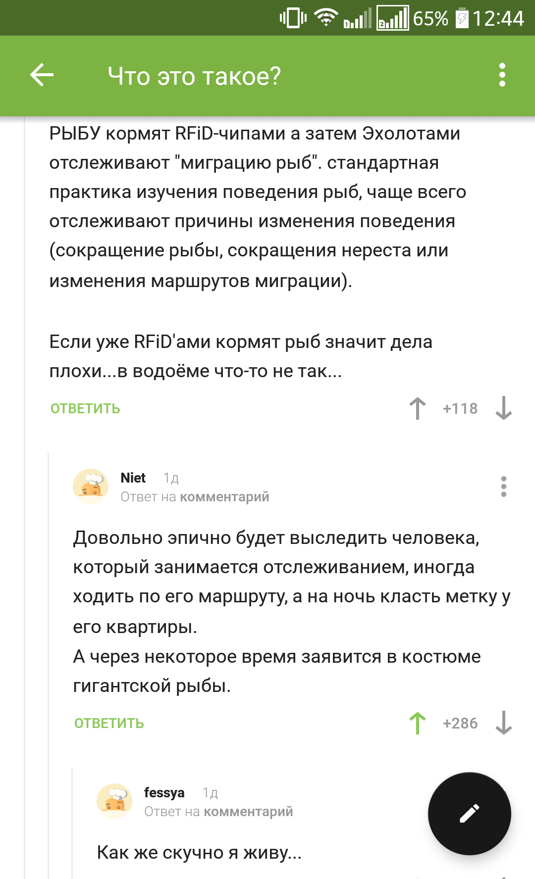Reply to Niet's comment
Viewport: 535px width, 879px height.
tap(109, 723)
